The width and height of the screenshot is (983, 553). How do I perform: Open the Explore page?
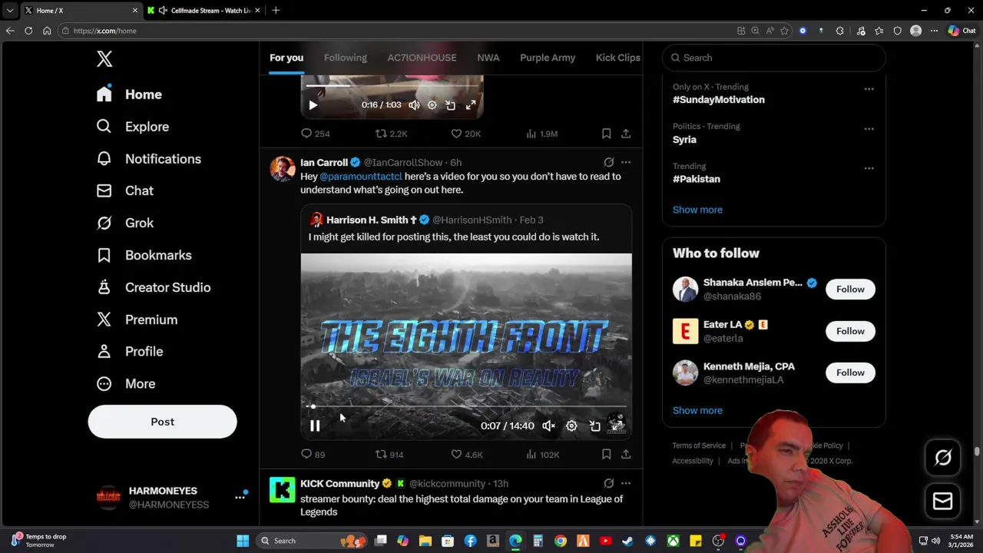[132, 127]
